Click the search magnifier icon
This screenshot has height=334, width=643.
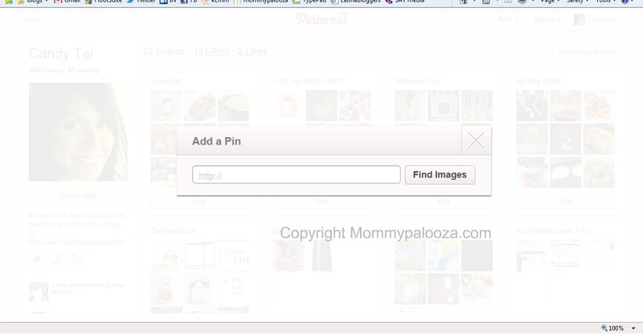(x=129, y=19)
